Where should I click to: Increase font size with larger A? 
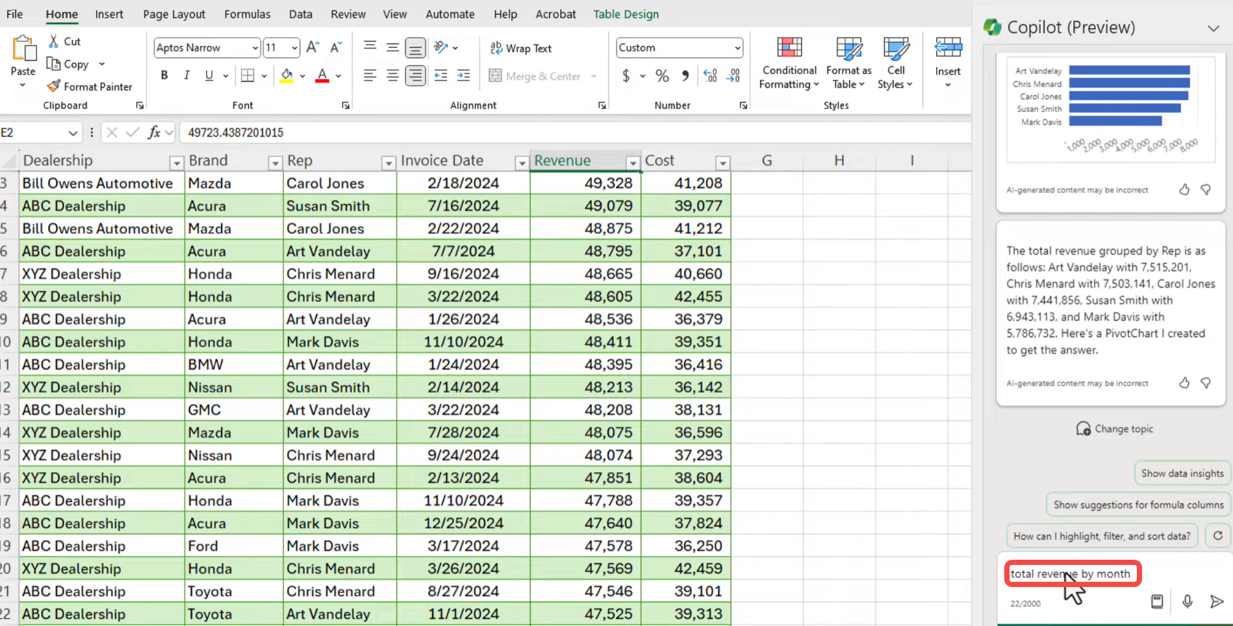tap(312, 47)
